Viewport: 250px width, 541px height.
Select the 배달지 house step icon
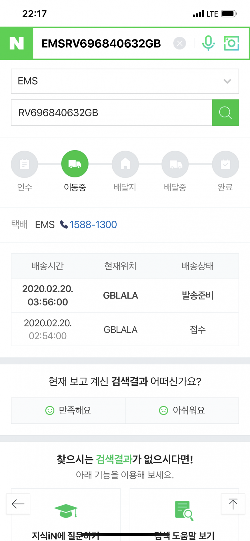(125, 164)
